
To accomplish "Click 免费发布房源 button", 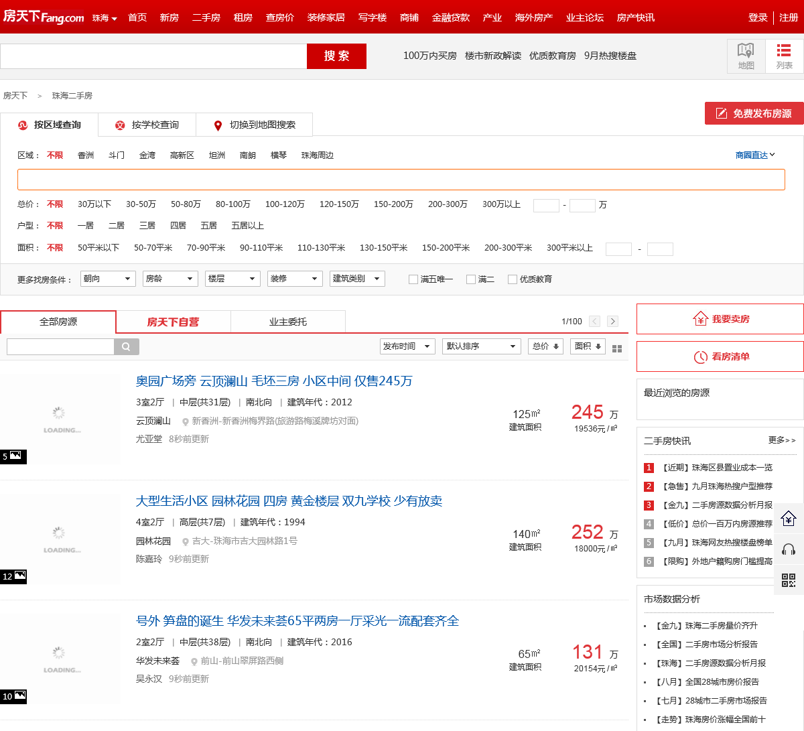I will coord(754,113).
